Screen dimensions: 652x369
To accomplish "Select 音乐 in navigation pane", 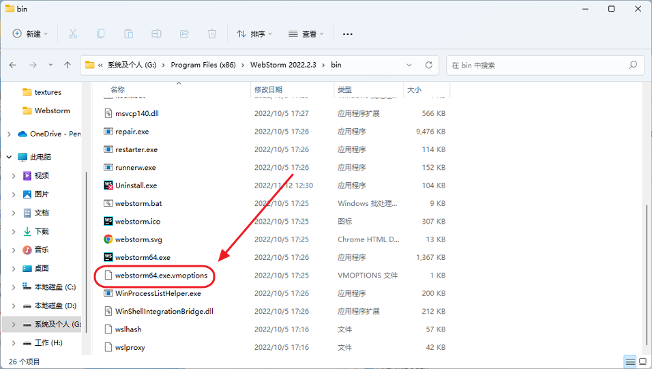I will point(42,250).
